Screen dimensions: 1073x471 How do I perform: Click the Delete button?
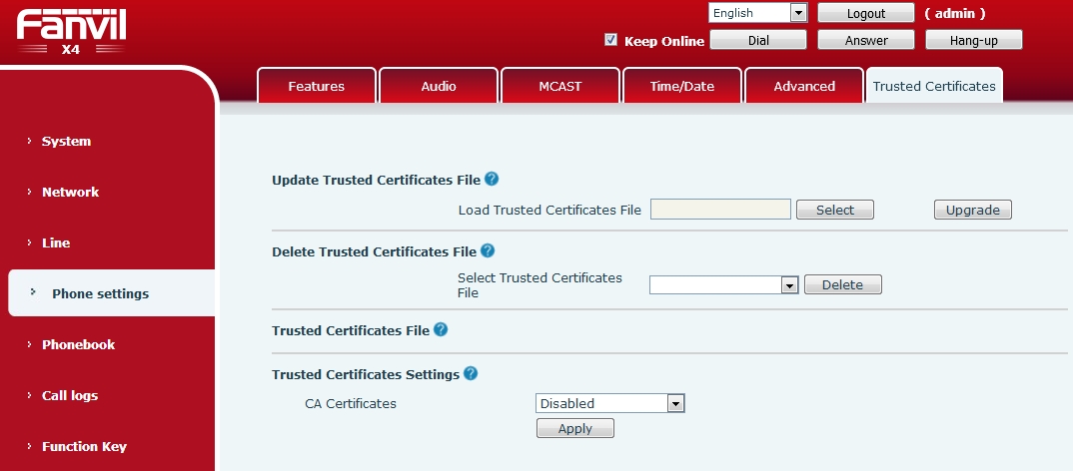point(842,285)
